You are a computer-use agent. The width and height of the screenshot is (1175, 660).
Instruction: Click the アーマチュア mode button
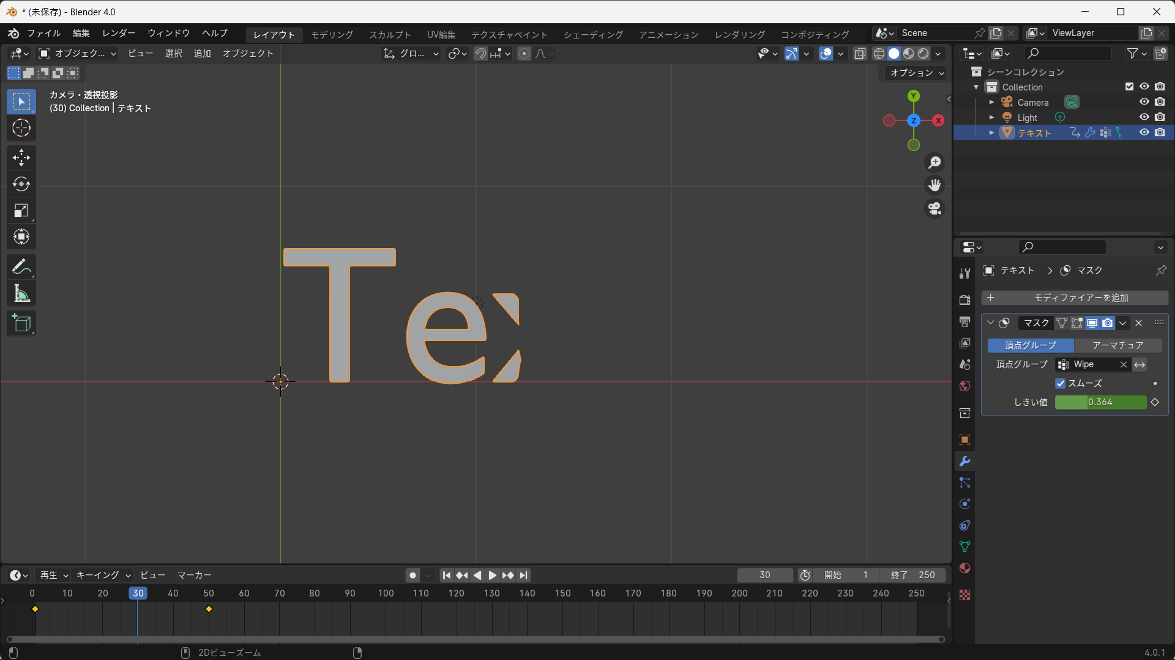1117,345
